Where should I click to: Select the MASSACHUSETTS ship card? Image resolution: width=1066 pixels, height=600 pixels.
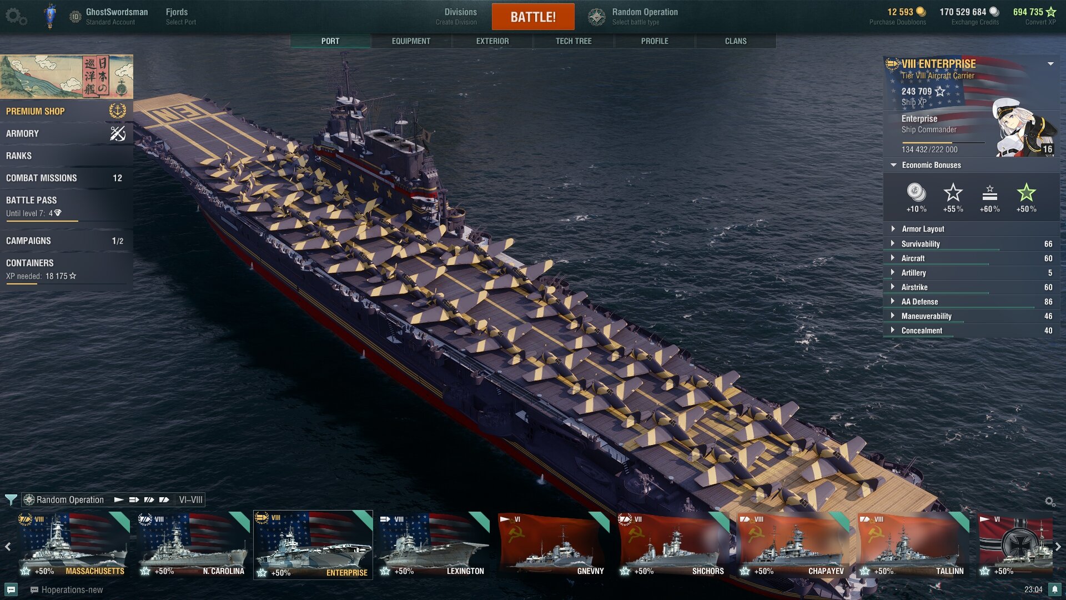tap(74, 545)
